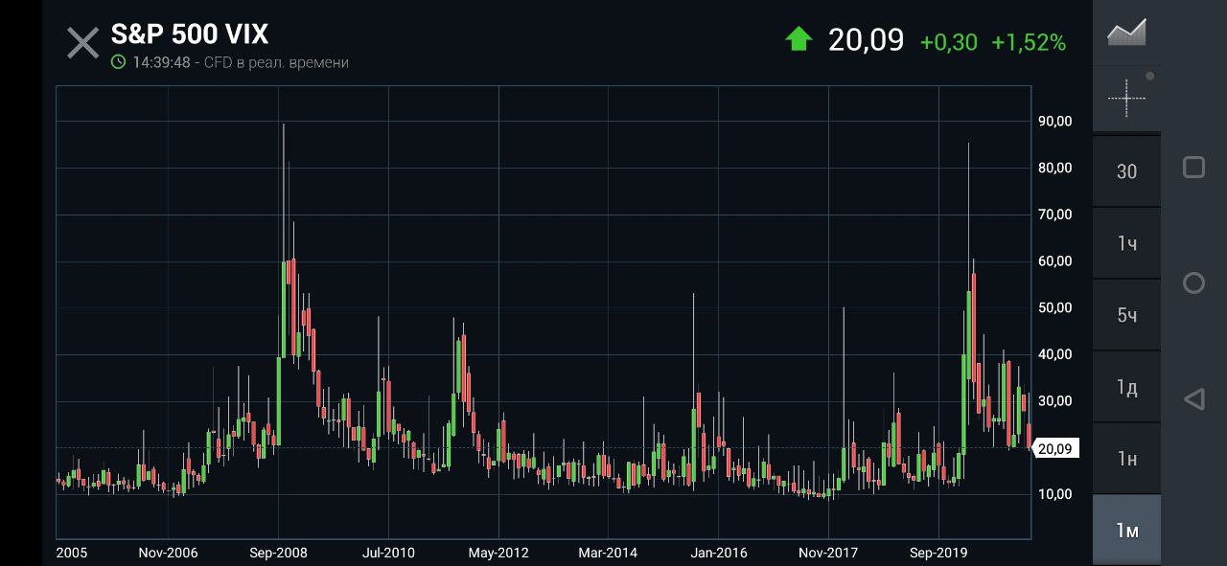
Task: Click the Jul-2010 date axis label
Action: [388, 553]
